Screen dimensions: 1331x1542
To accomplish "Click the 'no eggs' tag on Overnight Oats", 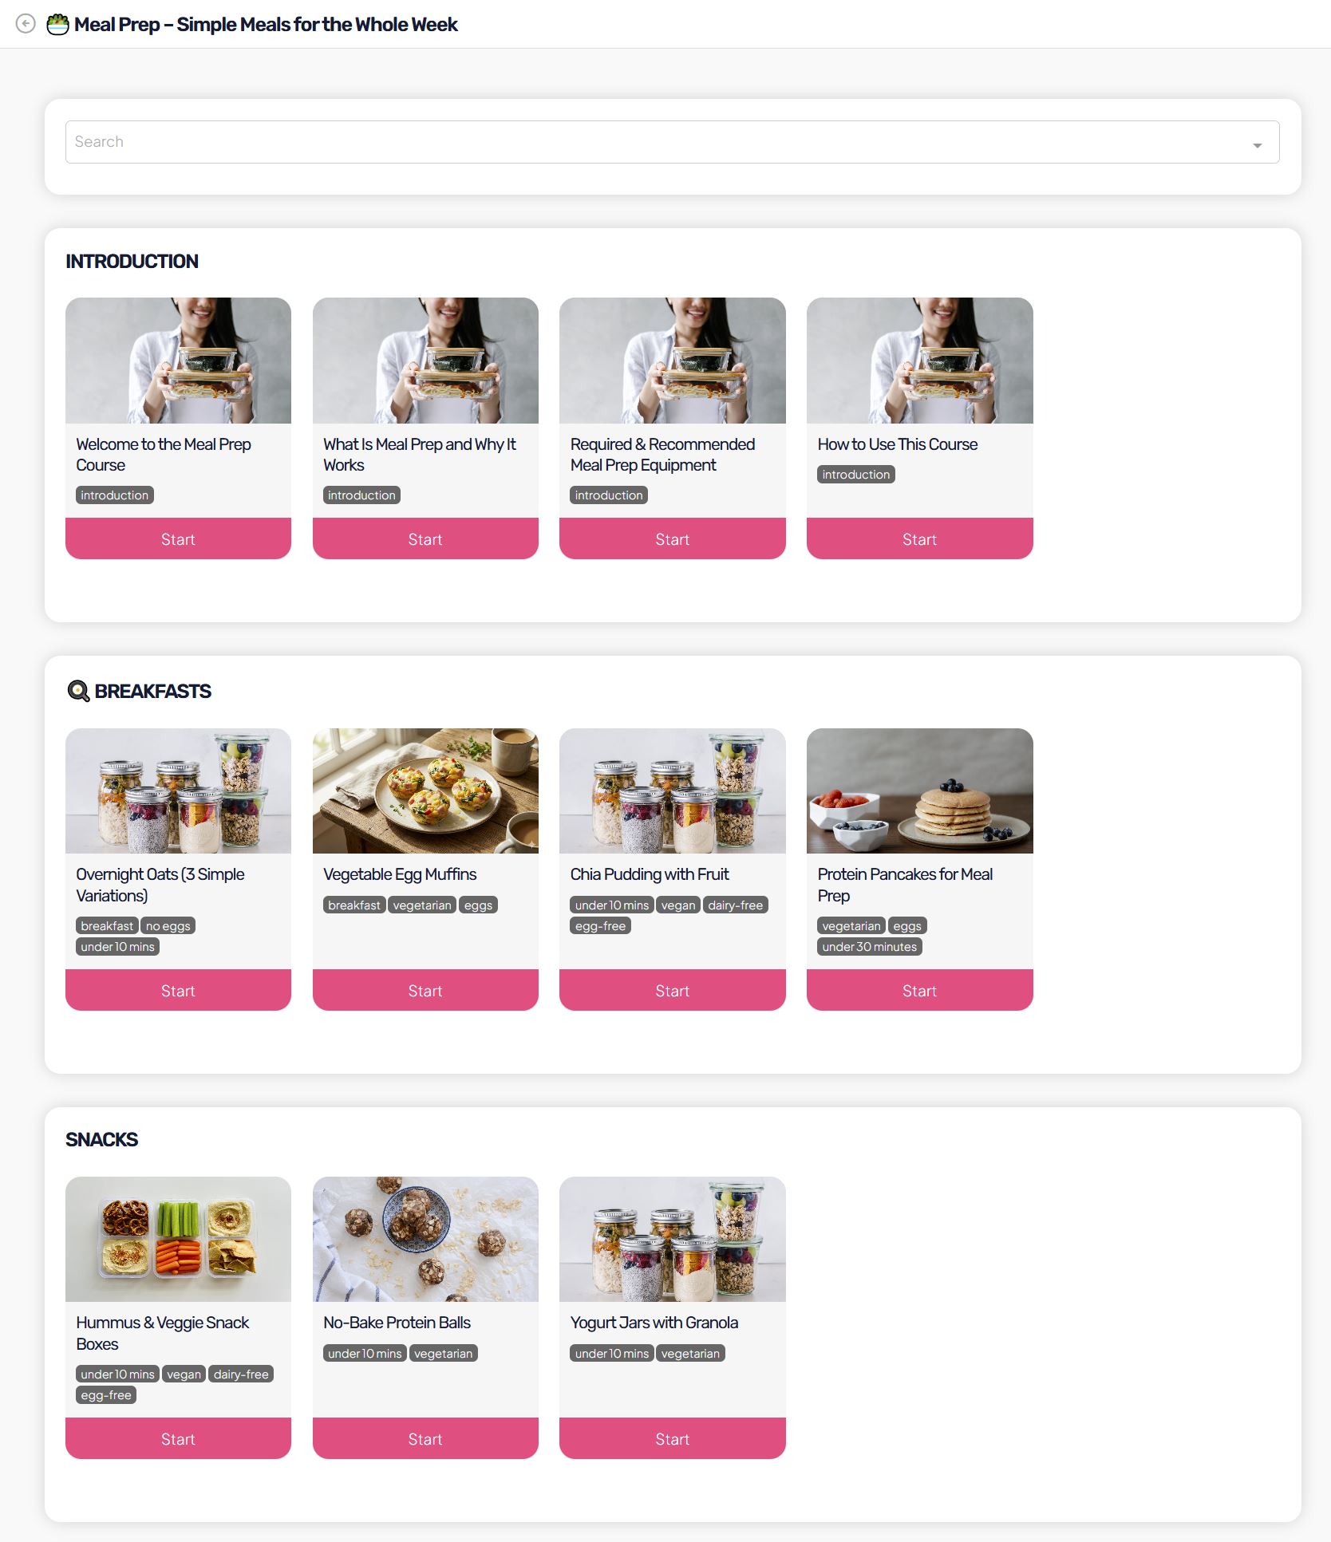I will [168, 925].
